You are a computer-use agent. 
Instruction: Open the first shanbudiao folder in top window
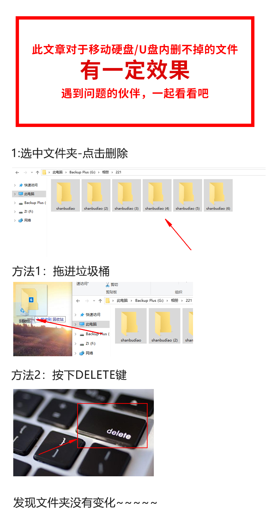(65, 195)
